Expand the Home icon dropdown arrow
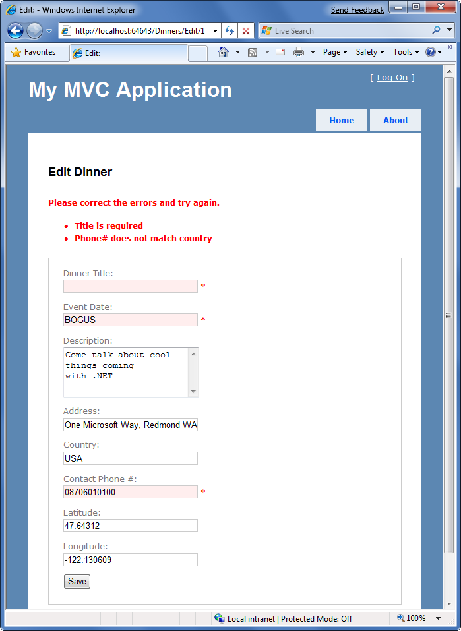Image resolution: width=461 pixels, height=631 pixels. click(237, 52)
